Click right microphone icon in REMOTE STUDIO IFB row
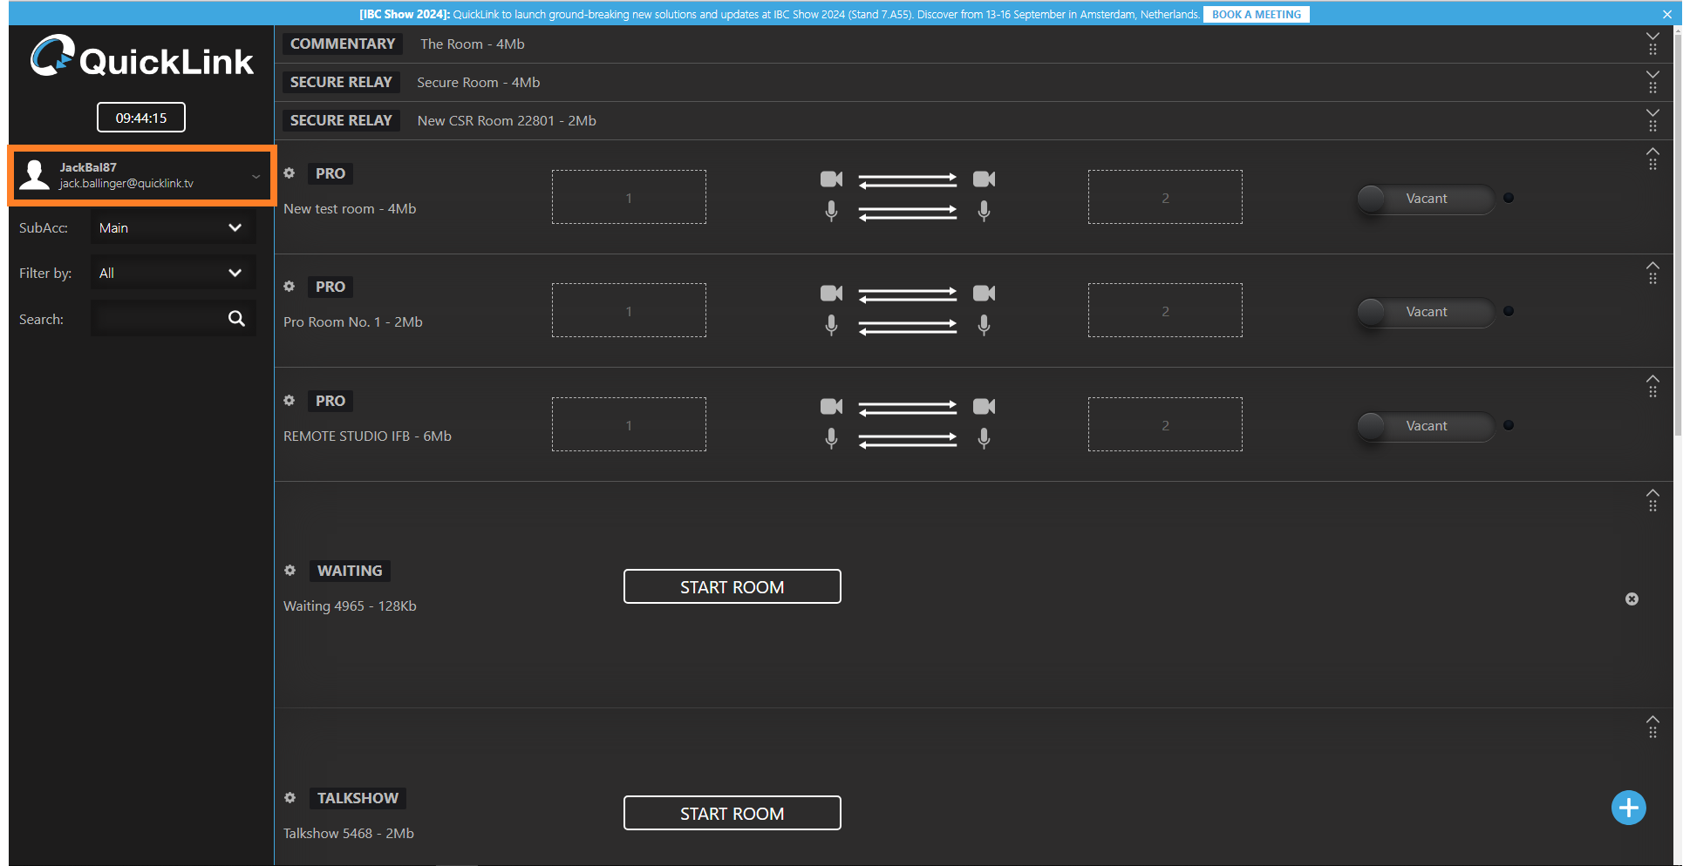The image size is (1683, 866). click(x=984, y=438)
